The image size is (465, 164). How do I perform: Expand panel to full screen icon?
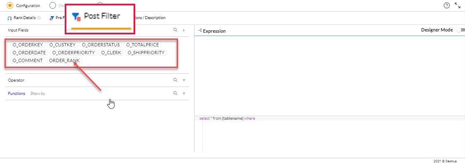coord(457,5)
